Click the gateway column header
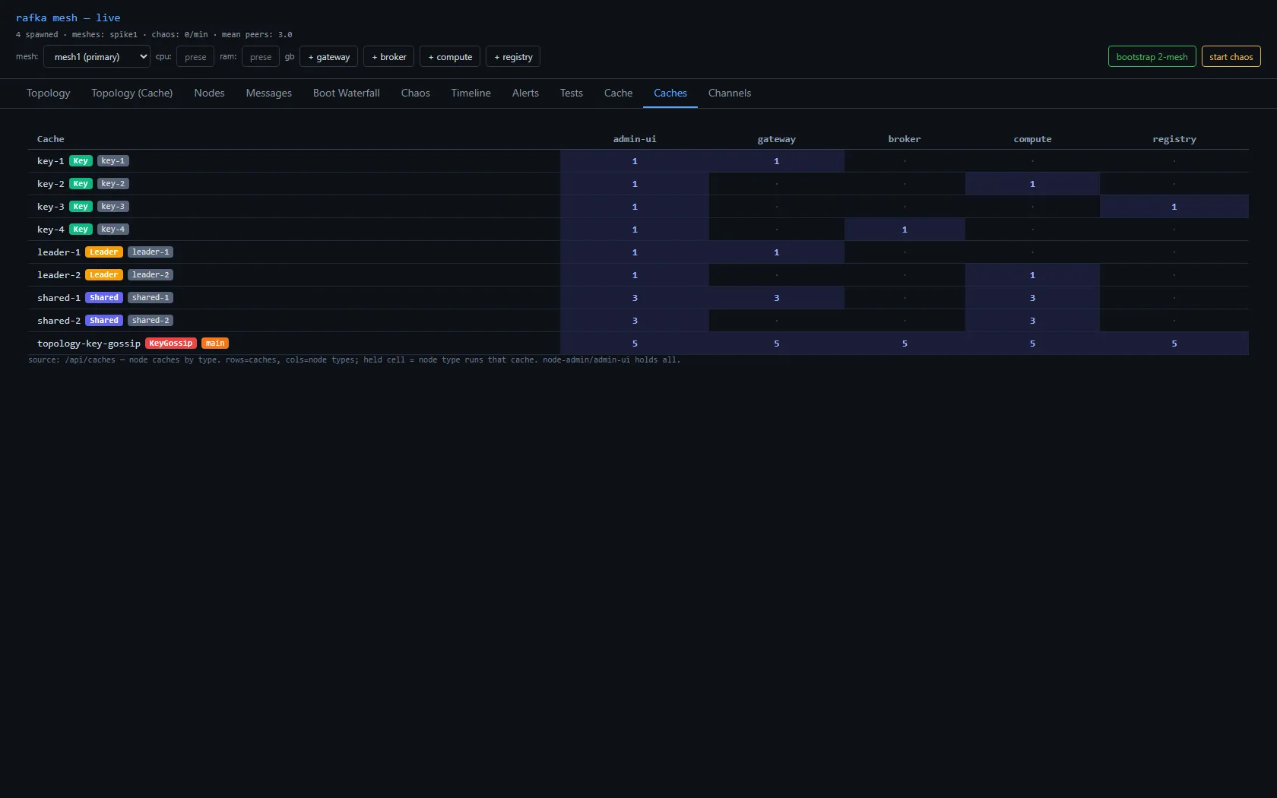 pos(777,139)
